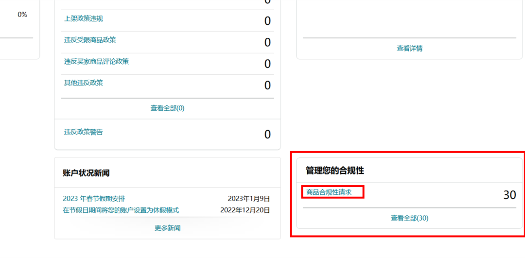The image size is (525, 258).
Task: Select the 其他违反政策 link
Action: pyautogui.click(x=84, y=83)
